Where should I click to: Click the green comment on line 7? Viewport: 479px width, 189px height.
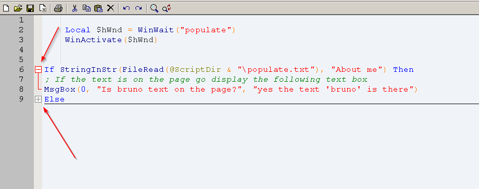tap(206, 79)
